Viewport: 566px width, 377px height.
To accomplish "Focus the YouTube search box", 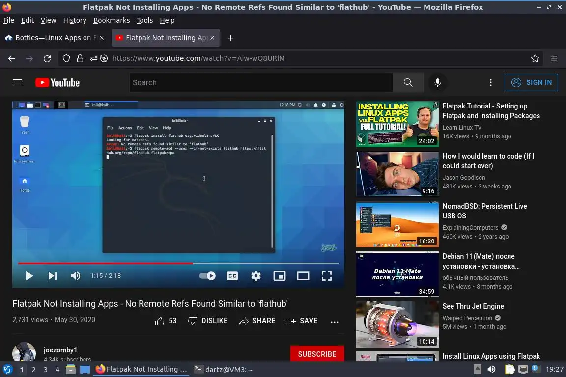I will point(260,82).
